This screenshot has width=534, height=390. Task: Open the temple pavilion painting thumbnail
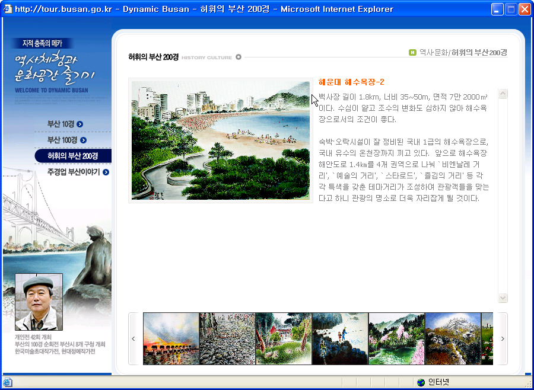(x=284, y=338)
